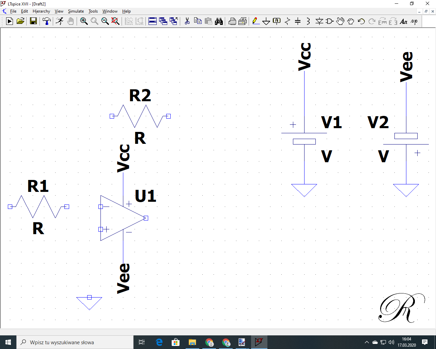Open the notification center icon
Viewport: 436px width, 349px height.
[x=425, y=342]
